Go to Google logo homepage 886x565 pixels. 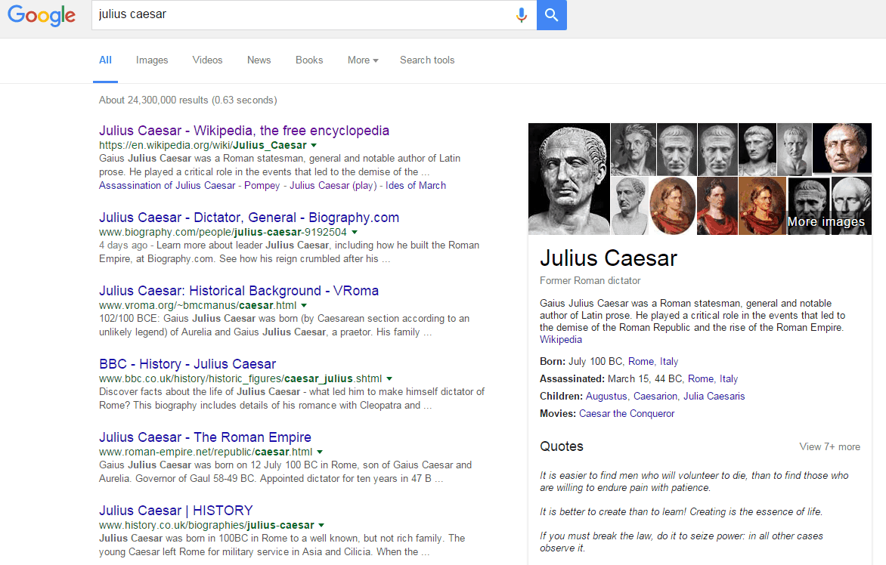click(x=42, y=15)
